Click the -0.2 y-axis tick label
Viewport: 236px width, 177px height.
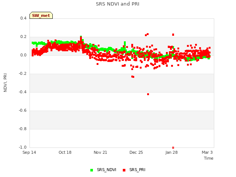[22, 74]
